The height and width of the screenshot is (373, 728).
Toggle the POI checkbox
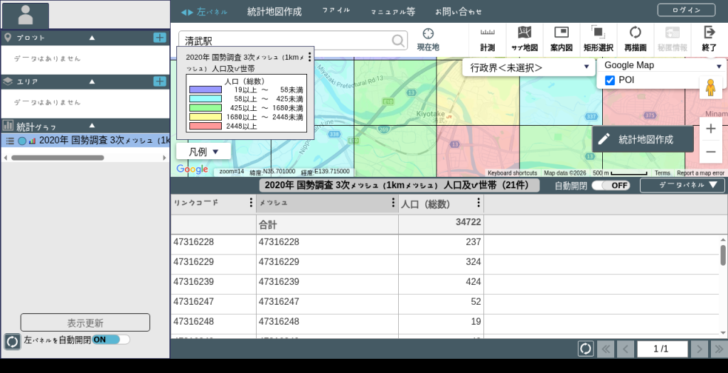pyautogui.click(x=609, y=80)
